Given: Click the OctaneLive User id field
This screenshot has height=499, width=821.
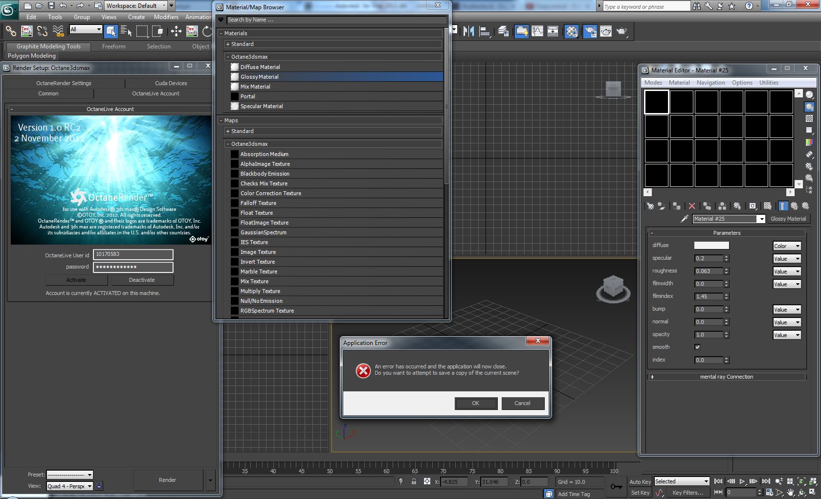Looking at the screenshot, I should coord(133,254).
